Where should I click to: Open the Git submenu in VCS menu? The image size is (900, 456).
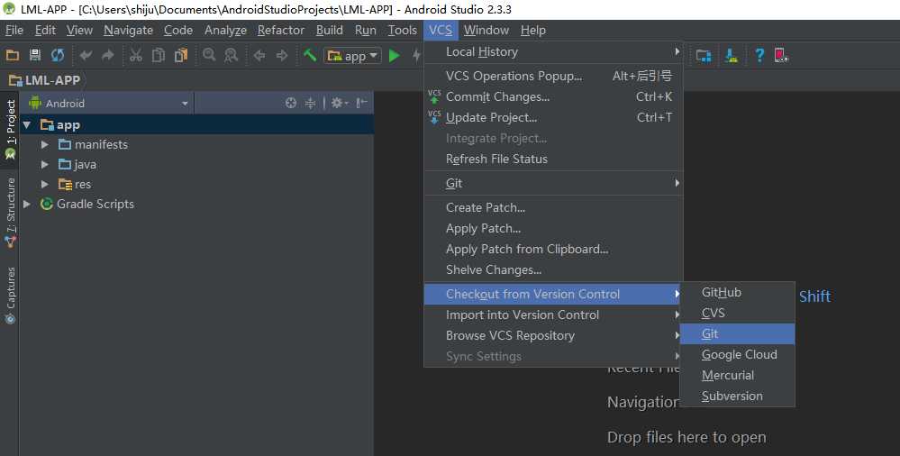pyautogui.click(x=553, y=183)
